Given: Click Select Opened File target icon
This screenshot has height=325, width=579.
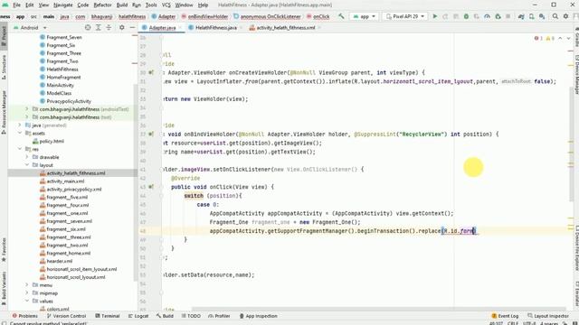Looking at the screenshot, I should tap(88, 28).
